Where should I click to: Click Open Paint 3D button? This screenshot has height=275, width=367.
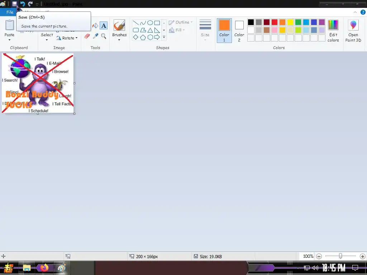pyautogui.click(x=353, y=31)
